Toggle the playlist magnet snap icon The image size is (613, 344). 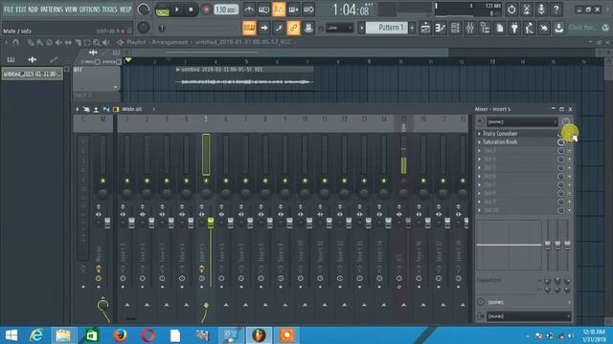tap(15, 42)
